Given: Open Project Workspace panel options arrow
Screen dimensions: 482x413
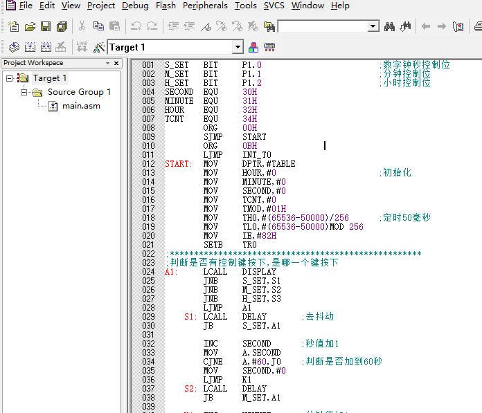Looking at the screenshot, I should pyautogui.click(x=107, y=63).
